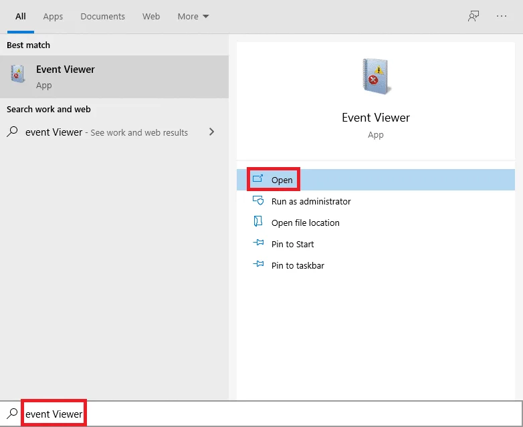Screen dimensions: 523x427
Task: Click the 'Search work and web' heading
Action: pos(49,110)
